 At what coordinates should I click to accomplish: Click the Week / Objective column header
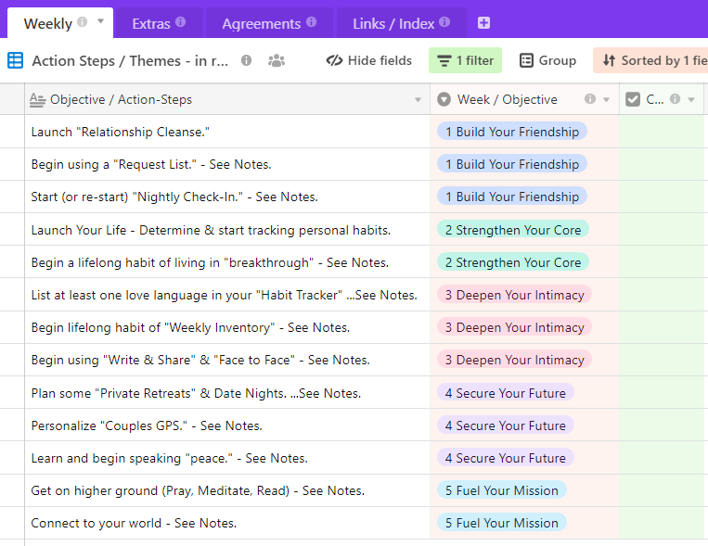point(524,99)
